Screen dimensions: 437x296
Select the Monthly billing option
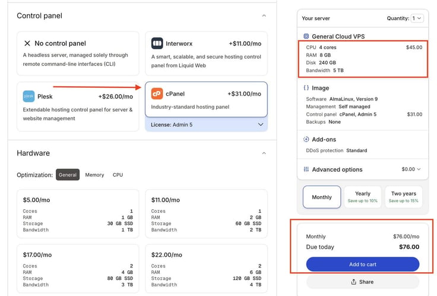coord(322,197)
